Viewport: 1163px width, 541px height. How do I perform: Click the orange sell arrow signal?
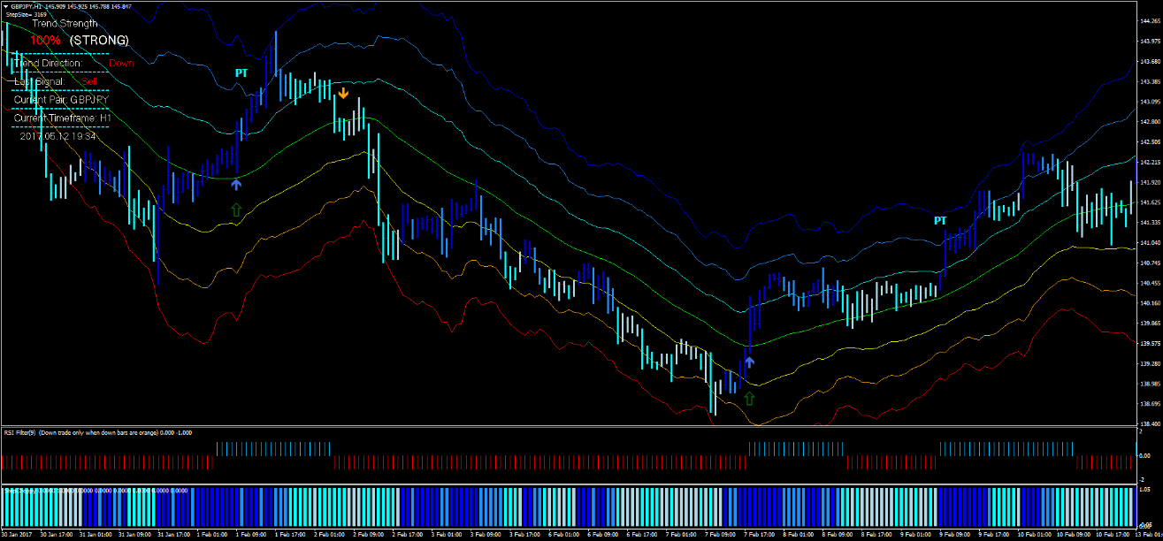tap(344, 91)
